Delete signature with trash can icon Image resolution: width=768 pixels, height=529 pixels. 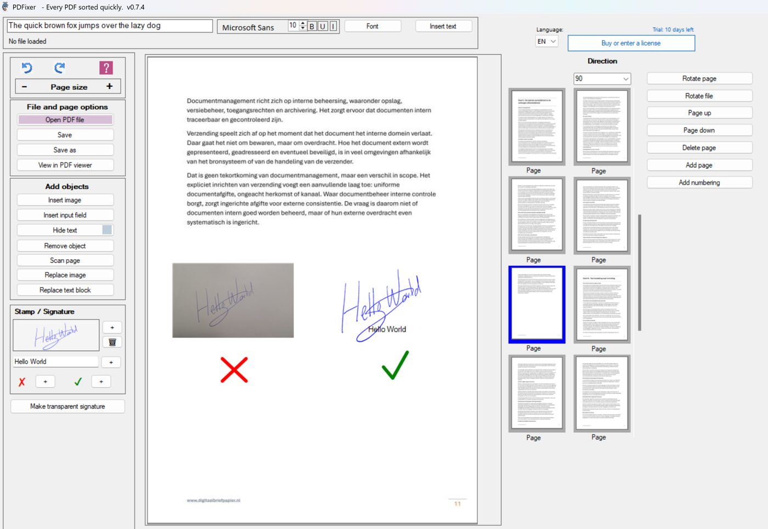tap(112, 342)
